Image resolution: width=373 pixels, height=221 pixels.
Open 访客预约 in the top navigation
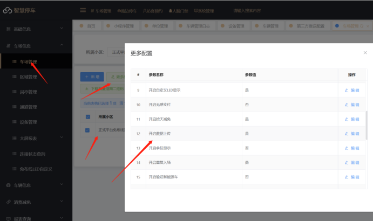(x=153, y=11)
